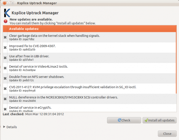Click X icon beside 'Denial of service in eCryptfs'
The image size is (179, 140).
click(5, 109)
